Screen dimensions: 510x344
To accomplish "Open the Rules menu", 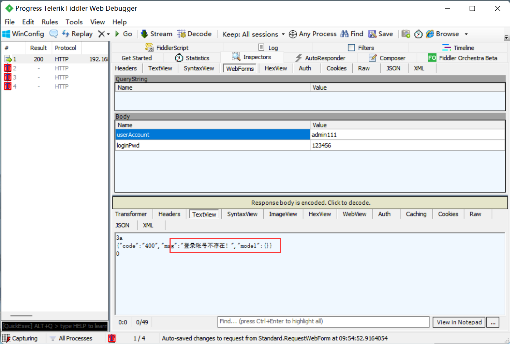I will pyautogui.click(x=50, y=22).
